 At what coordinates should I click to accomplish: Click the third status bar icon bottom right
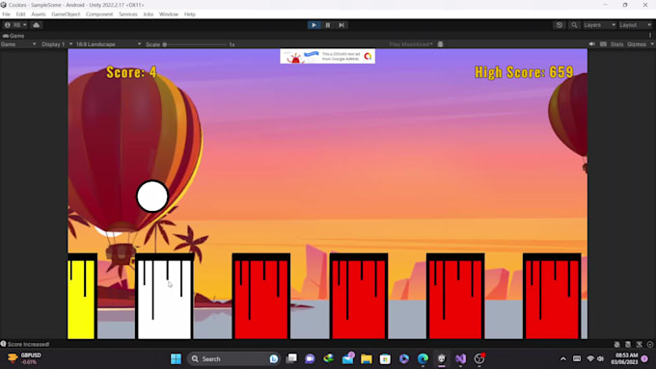(640, 344)
